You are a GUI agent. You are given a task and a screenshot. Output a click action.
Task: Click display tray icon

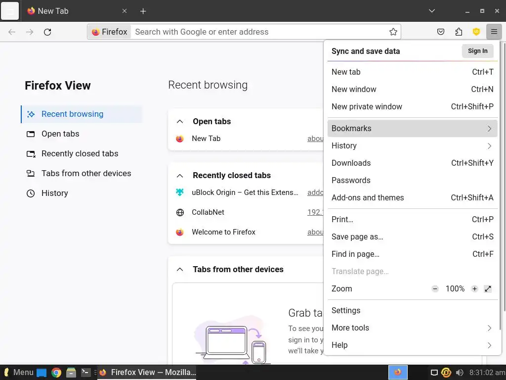pyautogui.click(x=434, y=373)
